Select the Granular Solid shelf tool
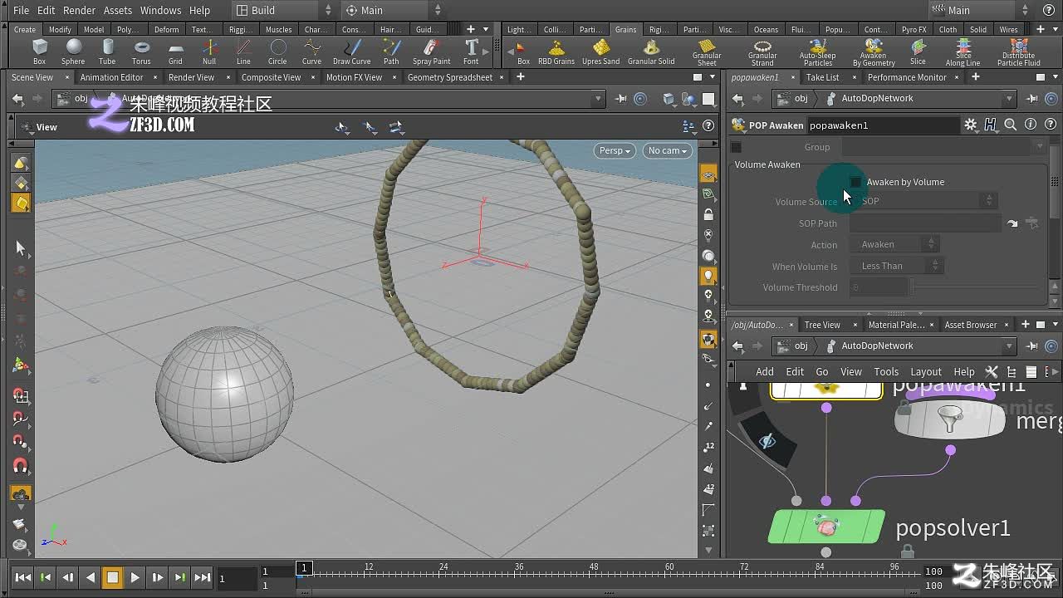Image resolution: width=1063 pixels, height=598 pixels. [x=651, y=51]
